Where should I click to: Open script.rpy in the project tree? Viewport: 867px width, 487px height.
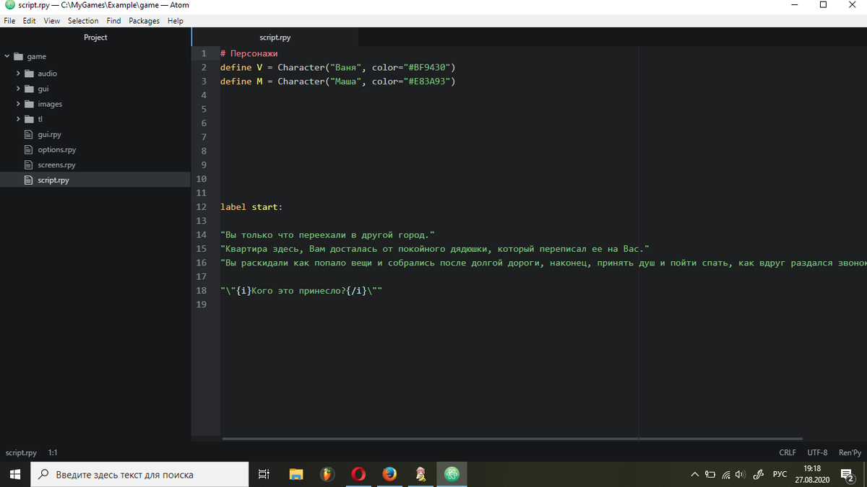coord(53,180)
